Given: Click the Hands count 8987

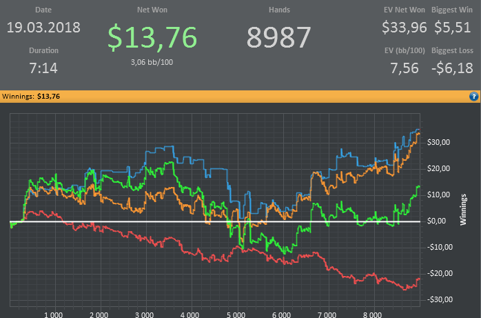Looking at the screenshot, I should [279, 37].
